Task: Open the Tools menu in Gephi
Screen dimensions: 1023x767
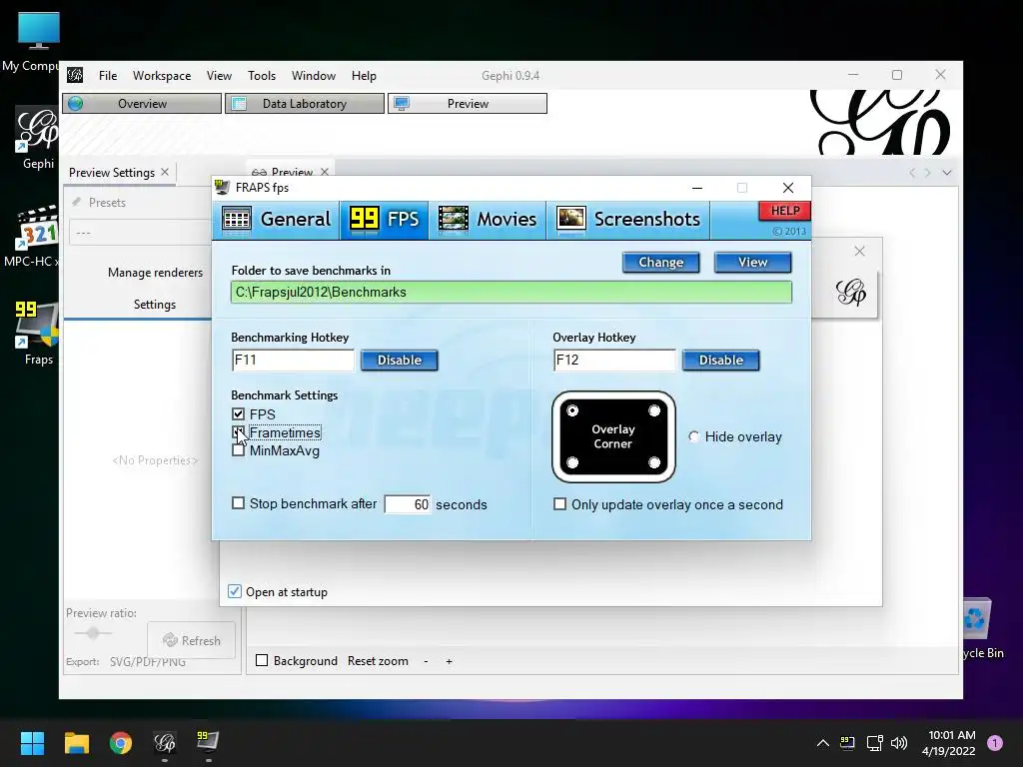Action: [262, 76]
